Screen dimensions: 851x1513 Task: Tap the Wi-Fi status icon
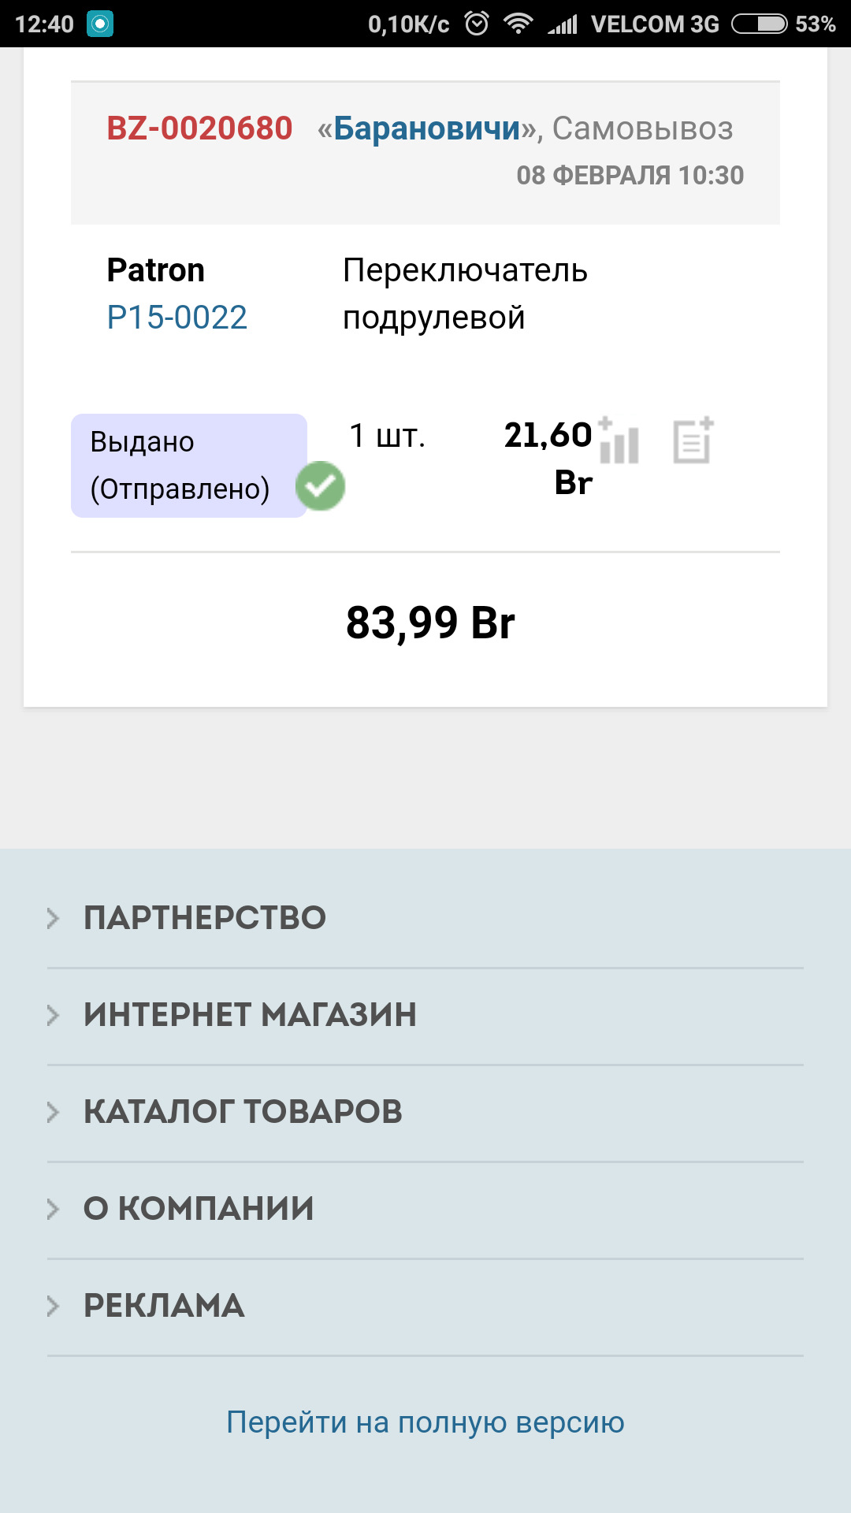518,24
